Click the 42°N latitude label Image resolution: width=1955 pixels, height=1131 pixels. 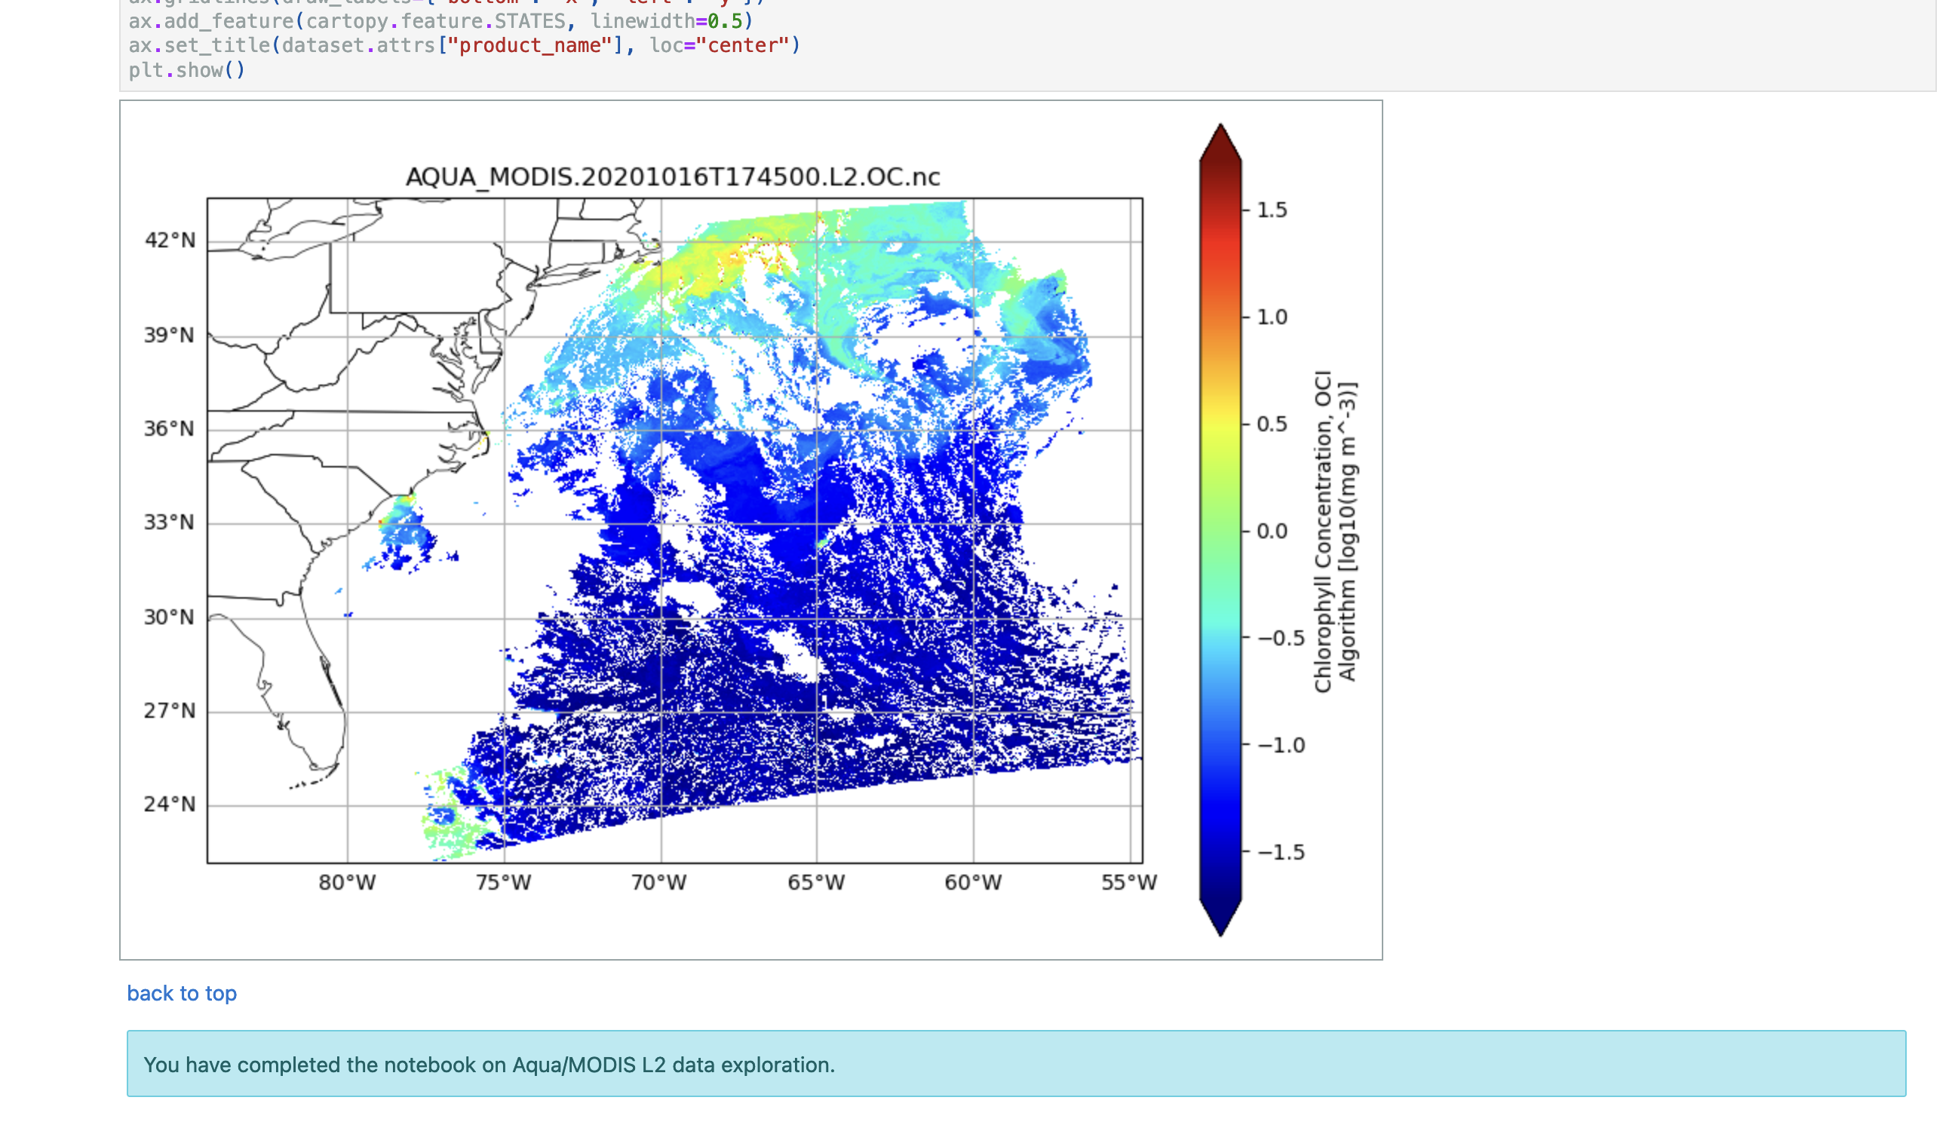170,241
